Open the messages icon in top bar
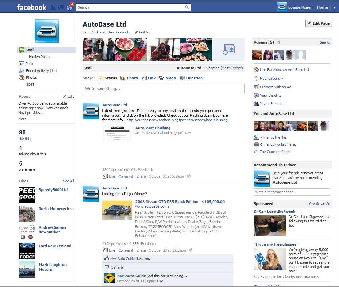 coord(61,8)
